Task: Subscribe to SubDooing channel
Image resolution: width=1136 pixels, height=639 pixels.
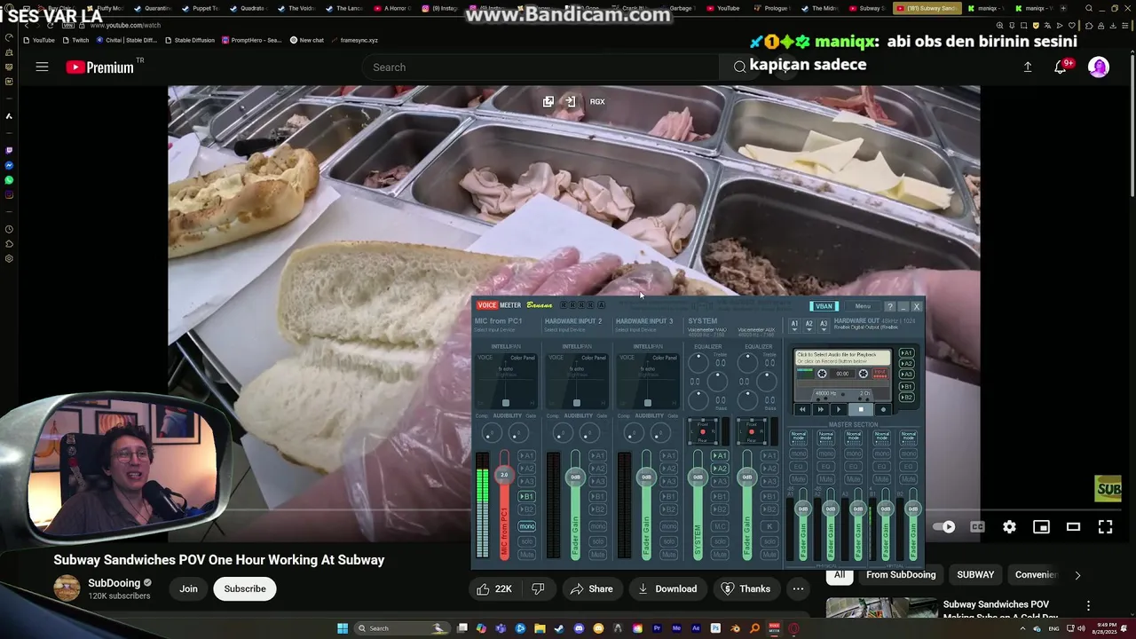Action: tap(245, 588)
